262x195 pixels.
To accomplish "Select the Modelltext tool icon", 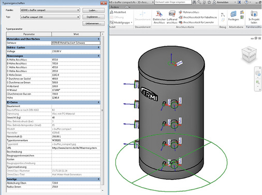I will click(112, 12).
